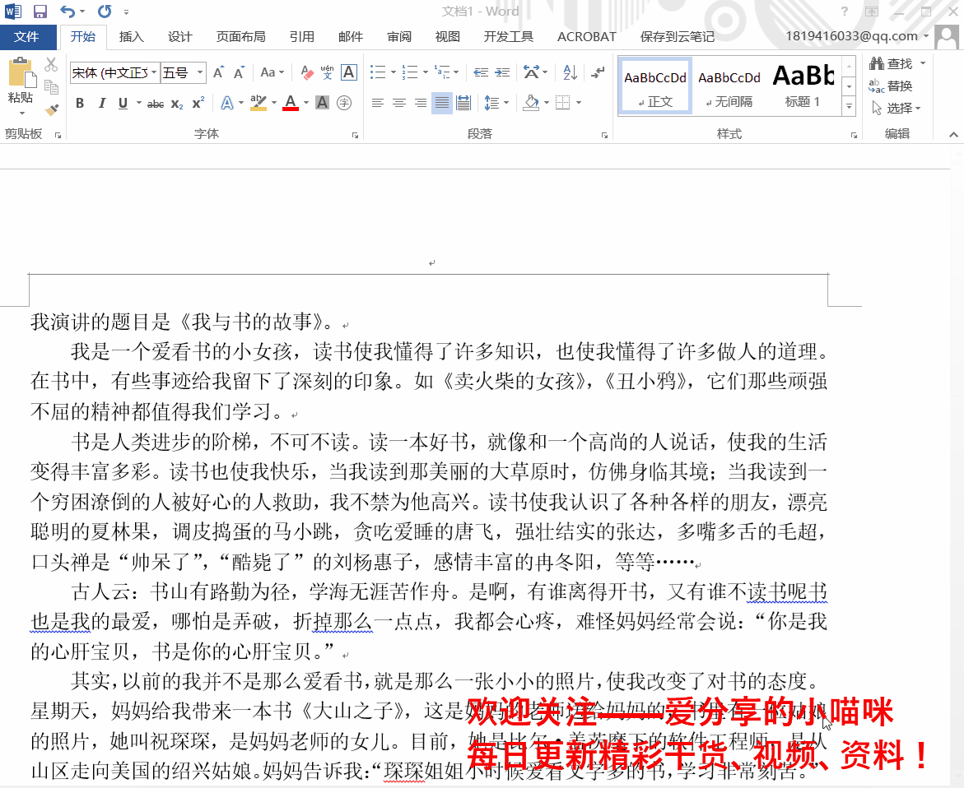Open phonetic guide (wén) icon

coord(327,72)
